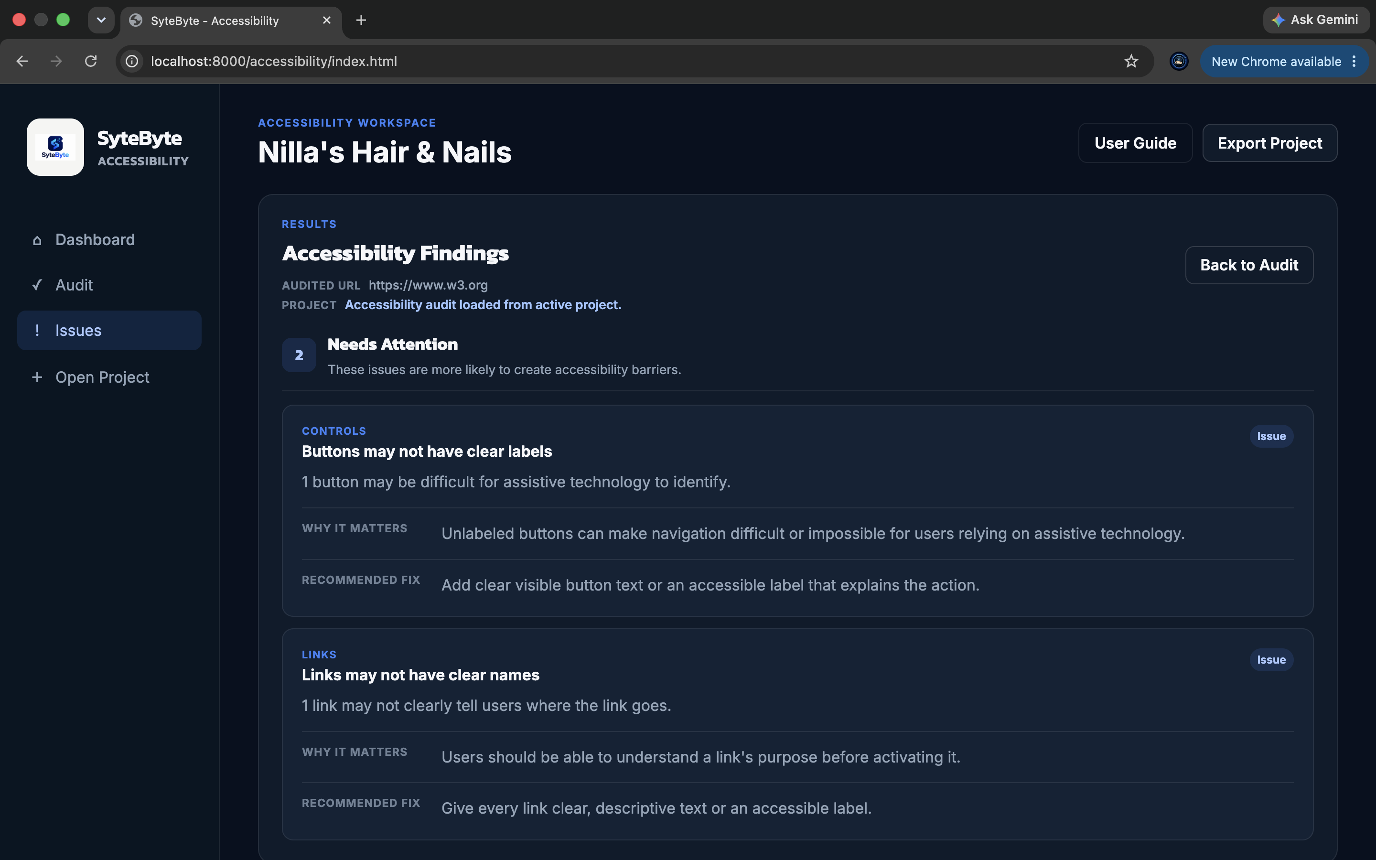Click the LINKS category label
1376x860 pixels.
(319, 655)
